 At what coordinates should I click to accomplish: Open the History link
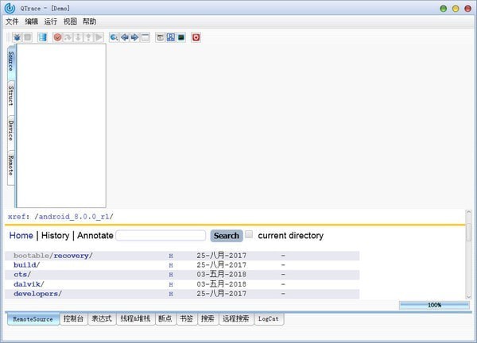pos(55,236)
